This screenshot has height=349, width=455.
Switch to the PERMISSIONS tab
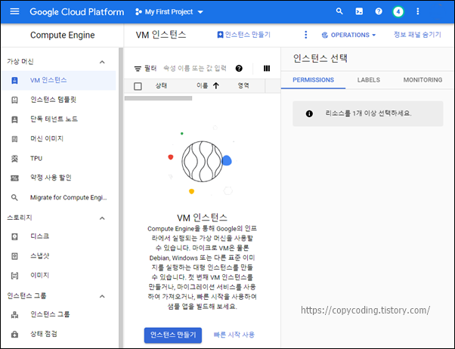[x=313, y=80]
